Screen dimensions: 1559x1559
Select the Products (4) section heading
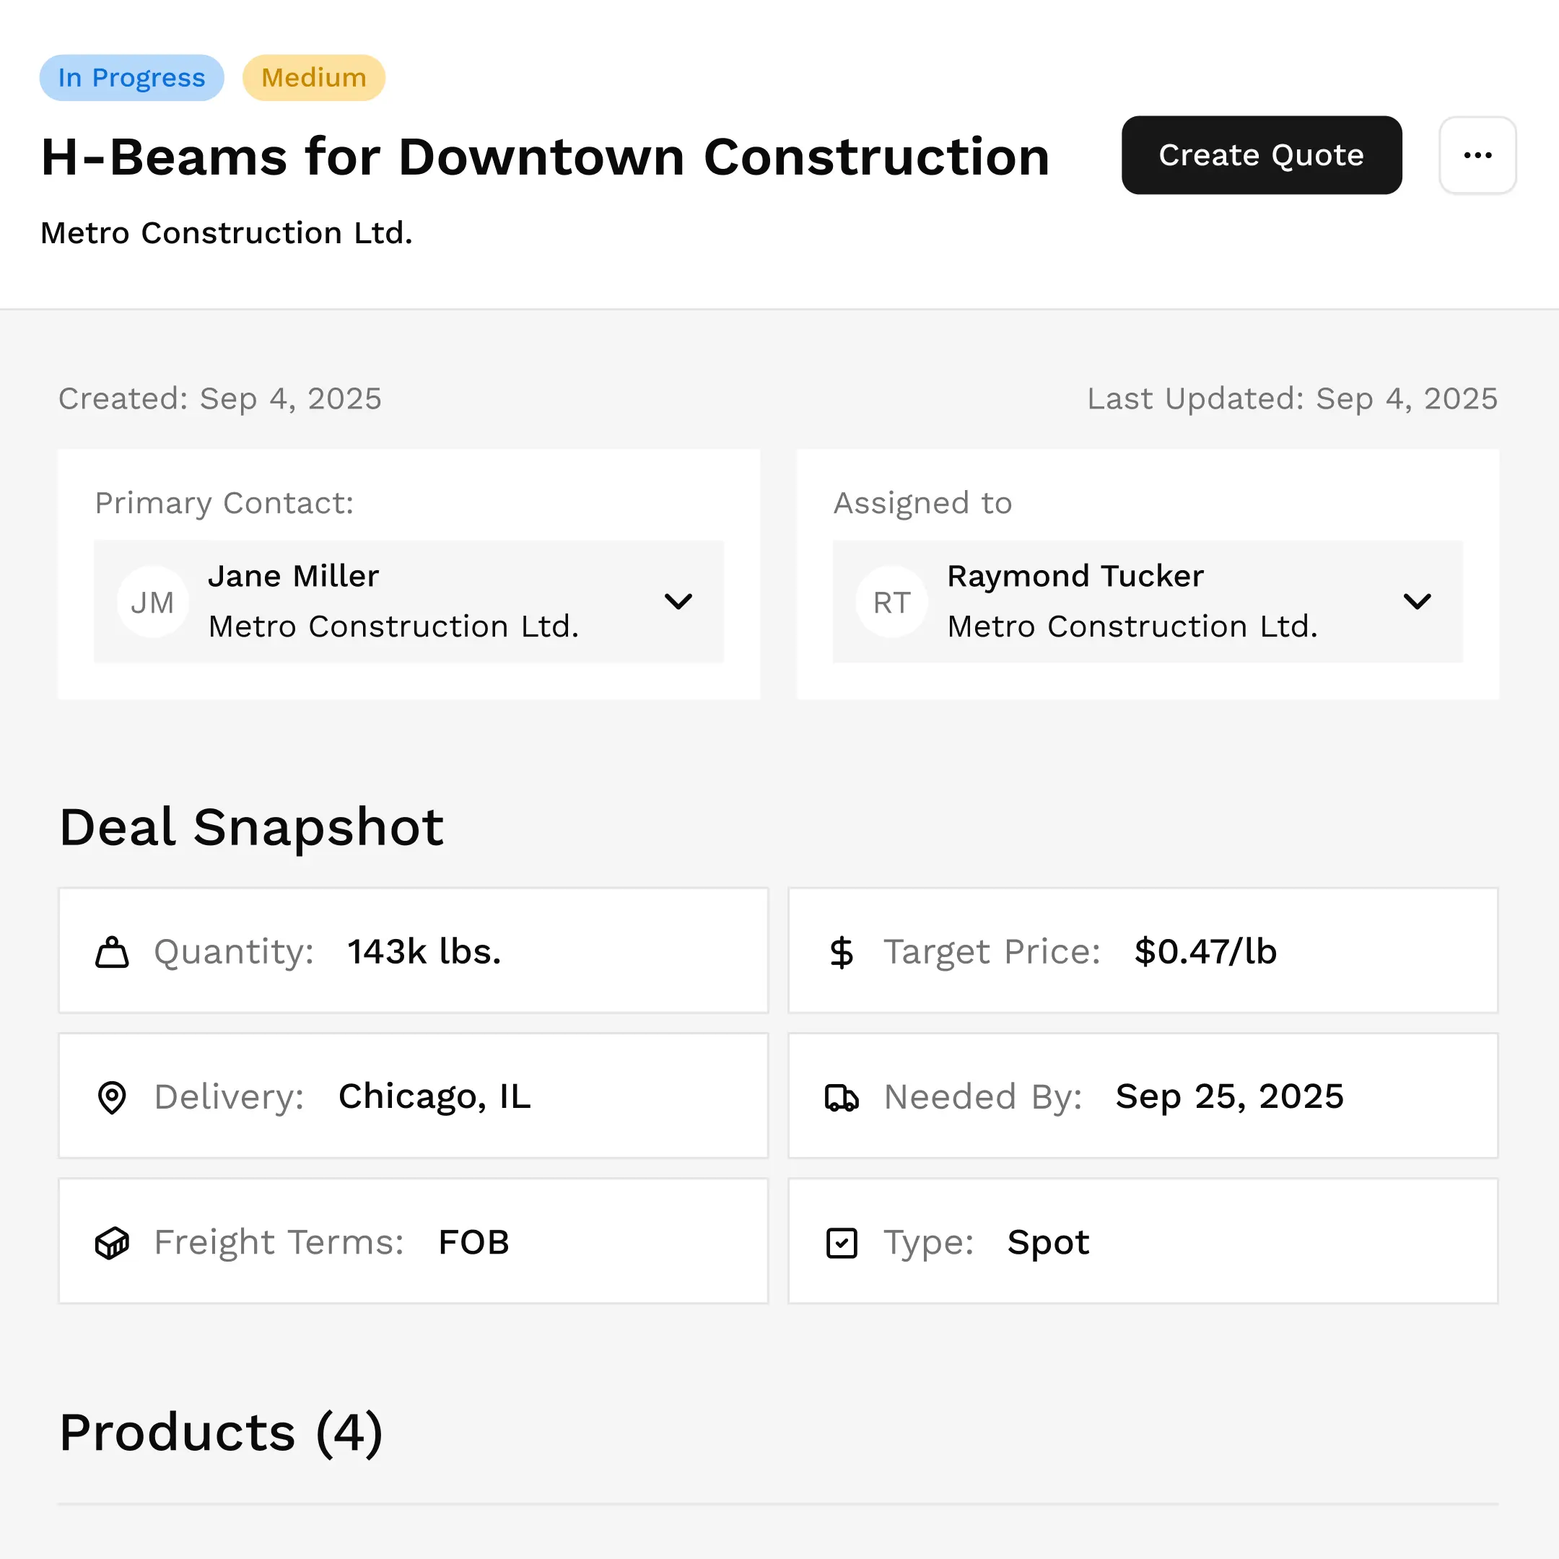pyautogui.click(x=221, y=1433)
